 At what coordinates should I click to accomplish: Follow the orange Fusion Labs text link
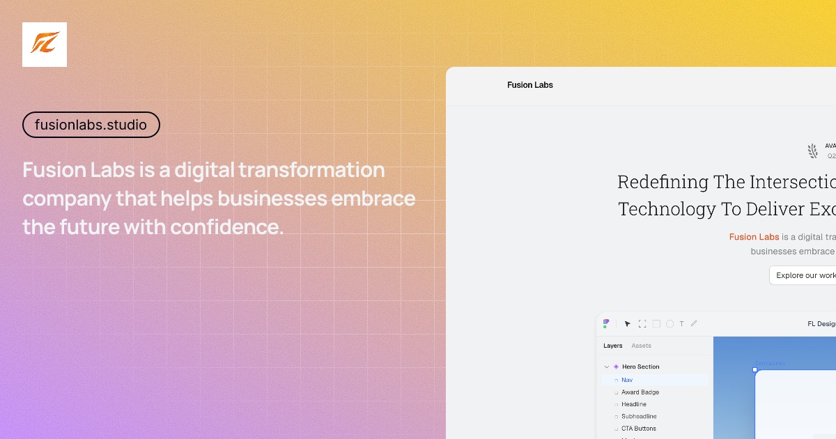click(x=754, y=237)
